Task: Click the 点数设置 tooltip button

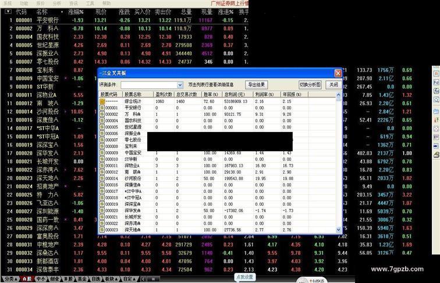Action: [x=244, y=277]
